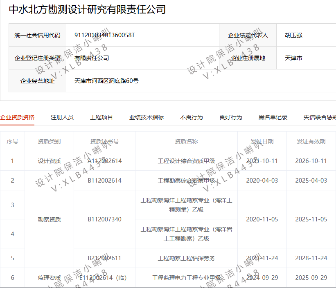Click issue date 2020-04-03
Image resolution: width=336 pixels, height=288 pixels.
(x=262, y=181)
